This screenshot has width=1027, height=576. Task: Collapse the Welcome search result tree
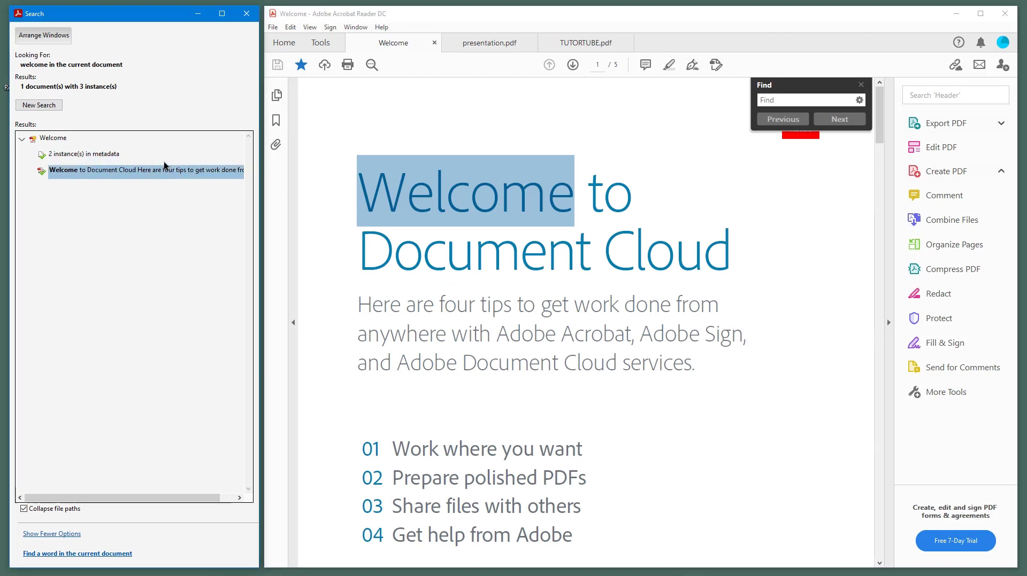tap(22, 139)
